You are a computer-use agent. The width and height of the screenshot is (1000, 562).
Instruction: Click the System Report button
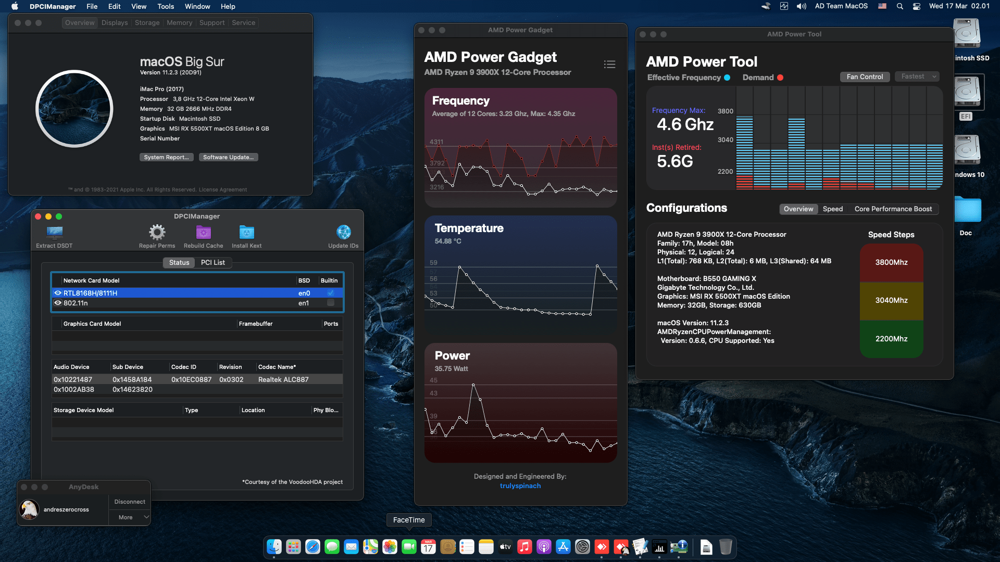[x=167, y=157]
